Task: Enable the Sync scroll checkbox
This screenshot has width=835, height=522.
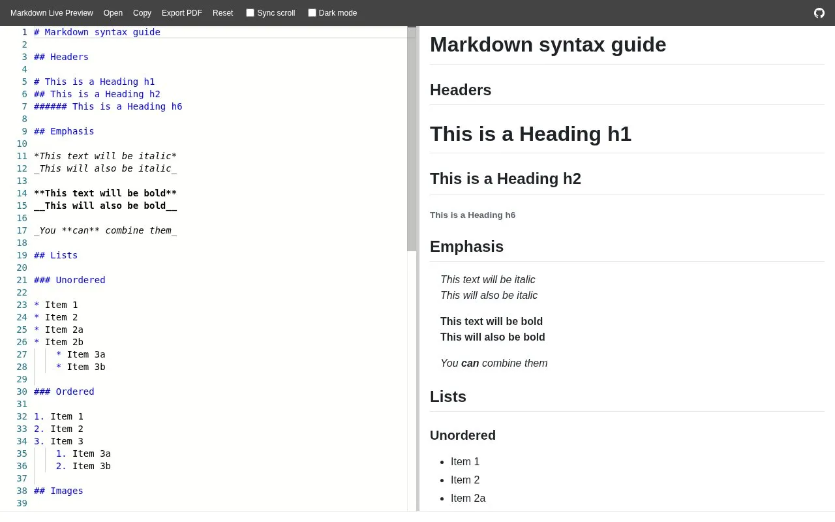Action: pos(250,13)
